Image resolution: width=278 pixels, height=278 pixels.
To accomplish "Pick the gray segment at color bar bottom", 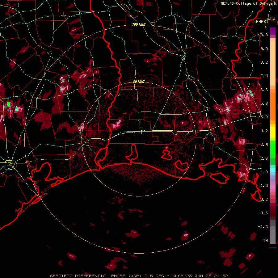I will click(x=273, y=232).
